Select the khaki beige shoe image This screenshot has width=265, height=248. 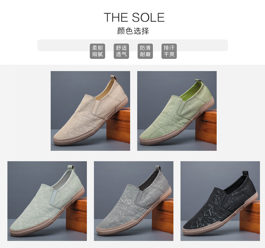[91, 111]
